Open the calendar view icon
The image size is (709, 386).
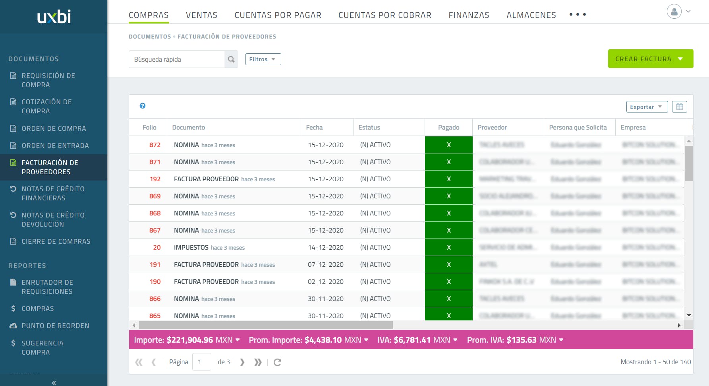(x=680, y=107)
